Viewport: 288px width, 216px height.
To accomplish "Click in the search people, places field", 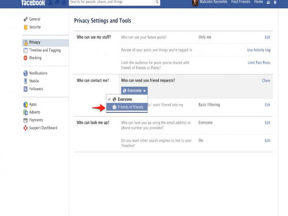I will pos(112,2).
